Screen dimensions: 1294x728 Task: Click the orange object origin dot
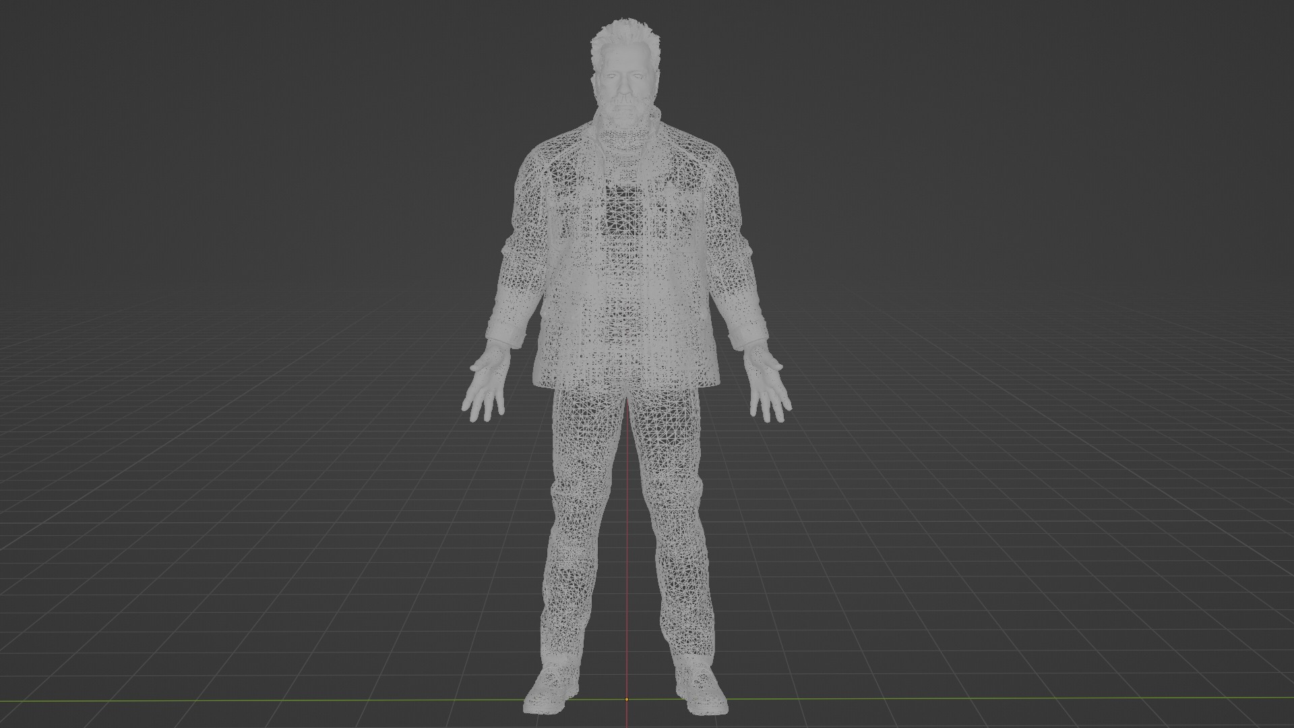coord(627,699)
